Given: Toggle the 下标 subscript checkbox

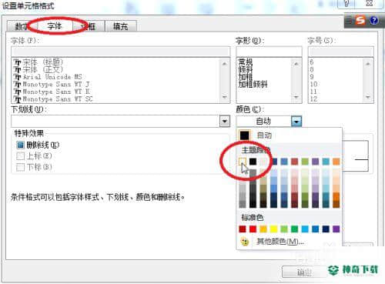Looking at the screenshot, I should (20, 167).
